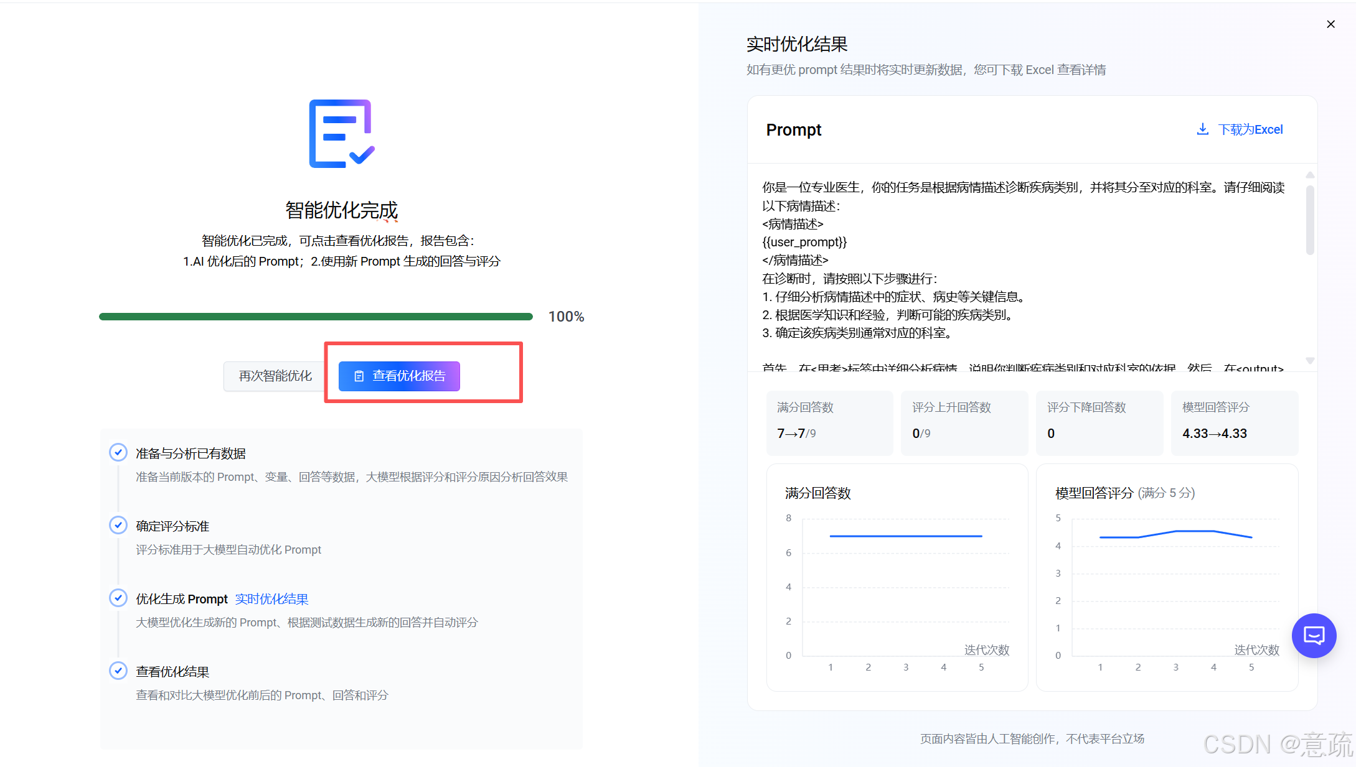Select the 满分回答数 stat card showing 7→7/9

click(829, 422)
